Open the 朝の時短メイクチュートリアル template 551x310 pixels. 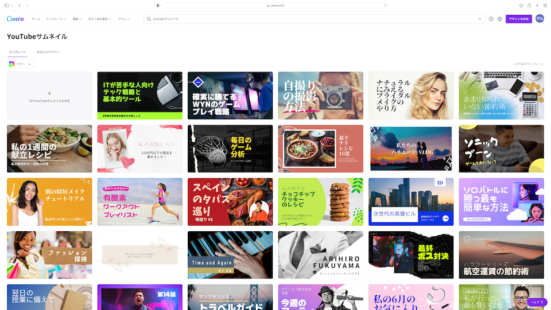pos(49,202)
